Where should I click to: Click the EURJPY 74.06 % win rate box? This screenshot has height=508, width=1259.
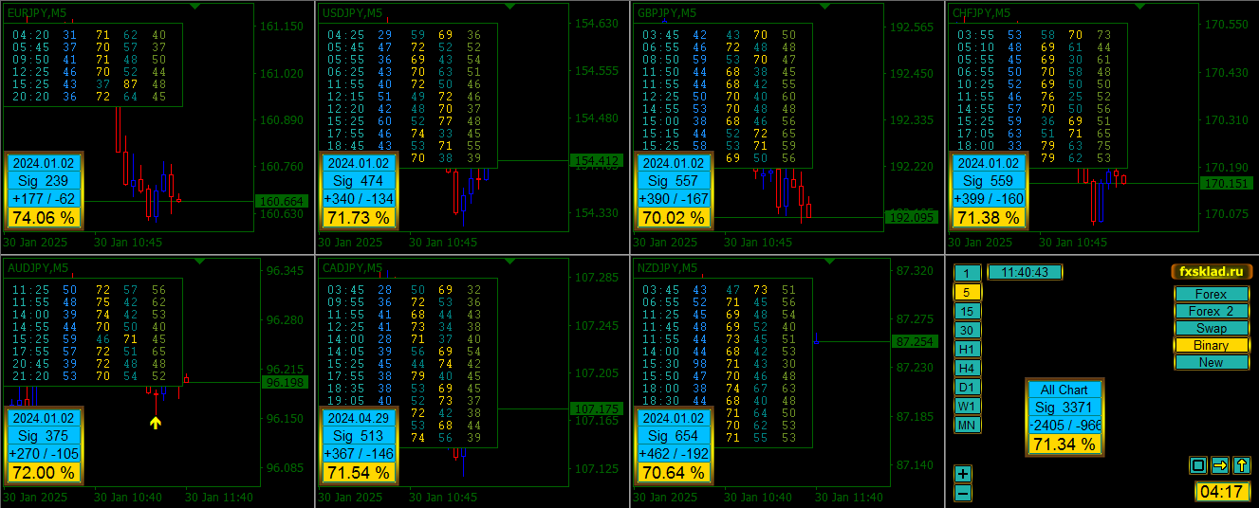coord(42,218)
